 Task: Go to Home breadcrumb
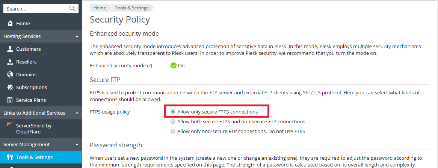(100, 8)
